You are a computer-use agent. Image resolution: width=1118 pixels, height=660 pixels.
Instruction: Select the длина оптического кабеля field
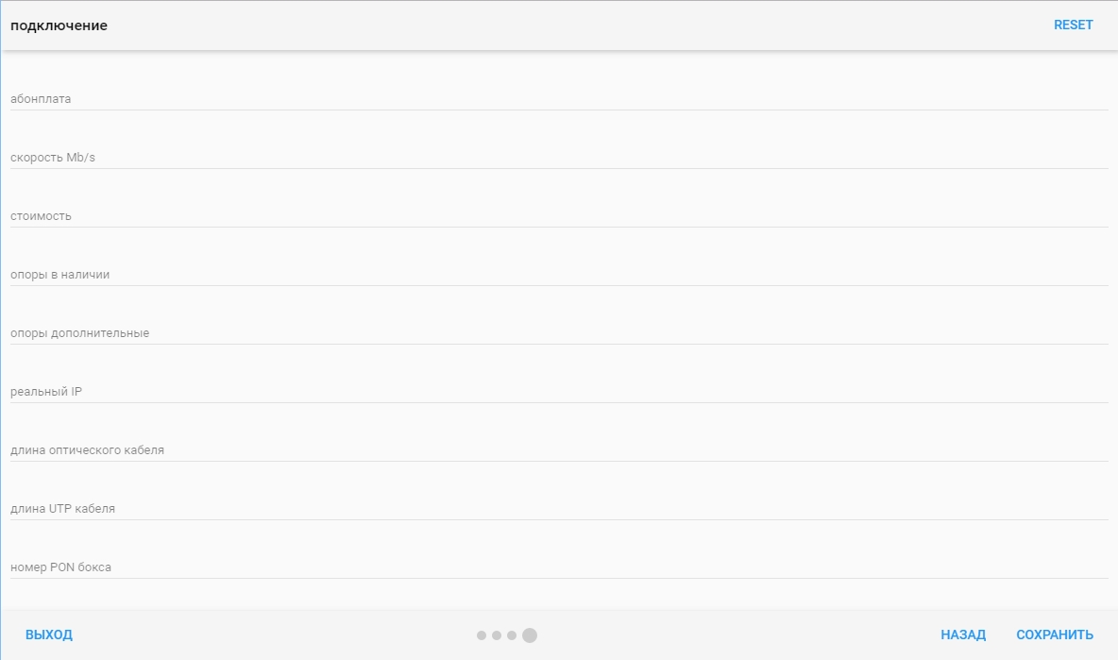558,449
